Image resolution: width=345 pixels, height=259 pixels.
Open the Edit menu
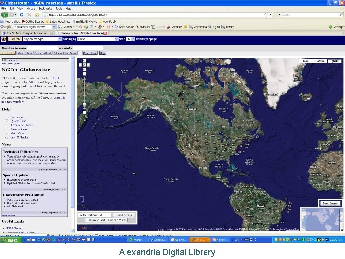point(11,8)
